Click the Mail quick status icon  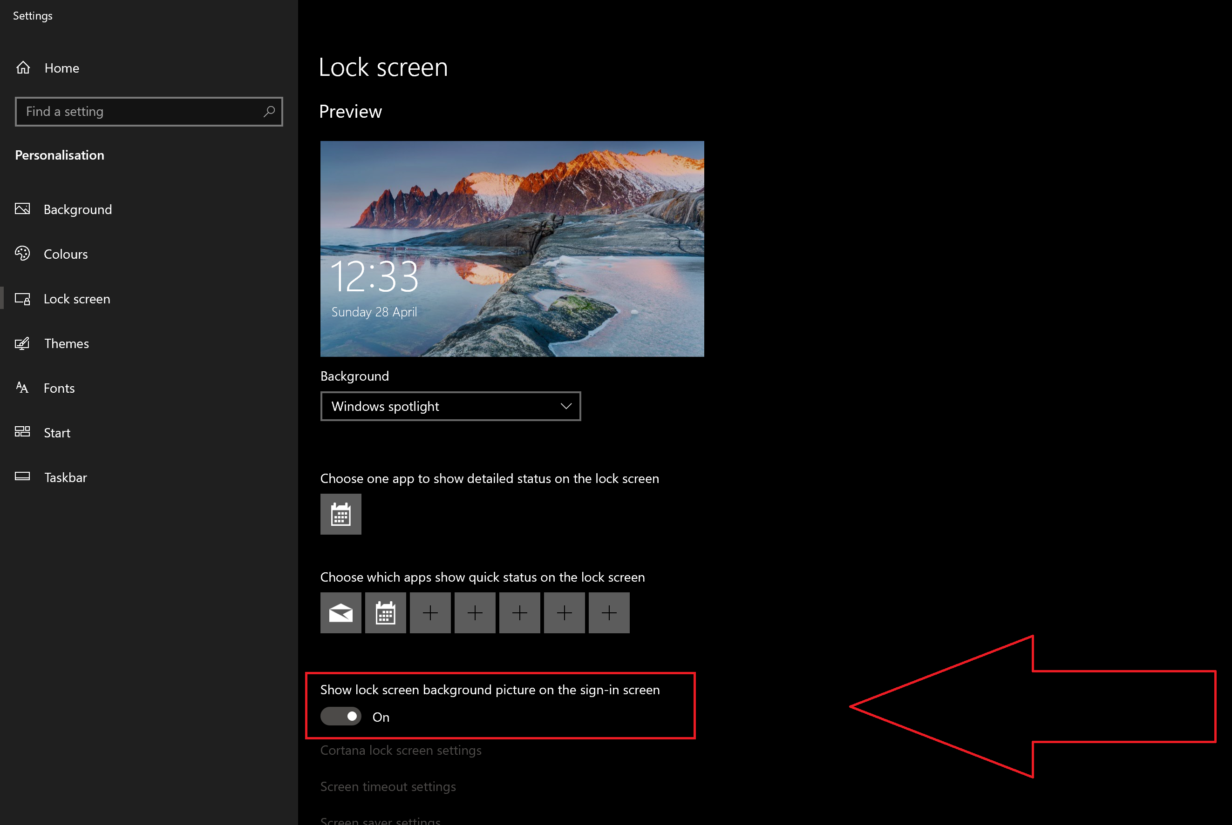click(341, 613)
